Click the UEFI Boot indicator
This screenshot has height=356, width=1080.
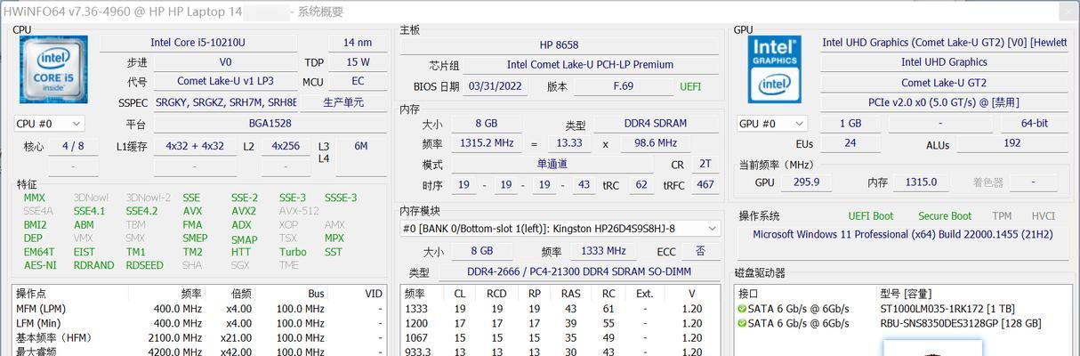point(870,216)
